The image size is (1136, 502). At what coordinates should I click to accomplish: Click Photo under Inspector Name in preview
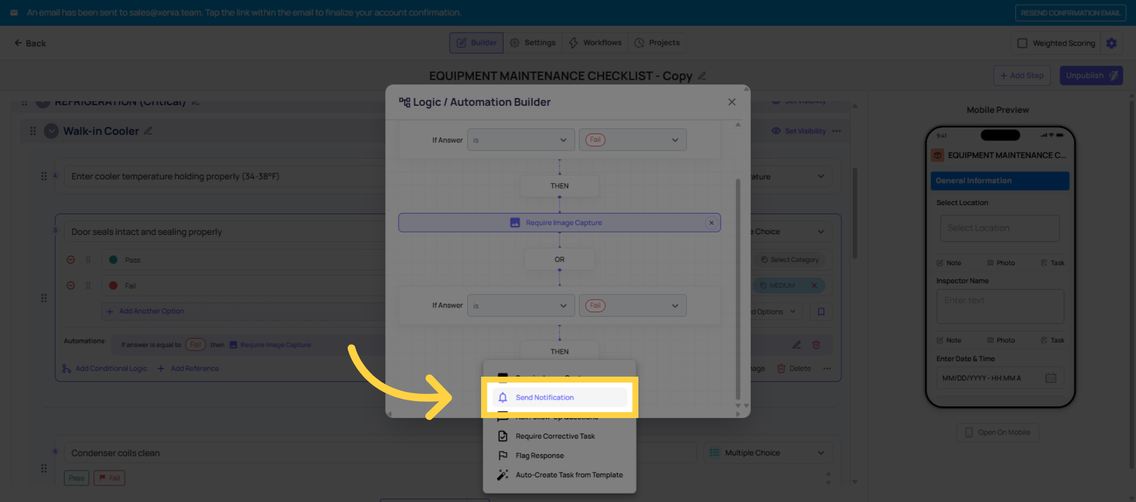coord(1001,341)
